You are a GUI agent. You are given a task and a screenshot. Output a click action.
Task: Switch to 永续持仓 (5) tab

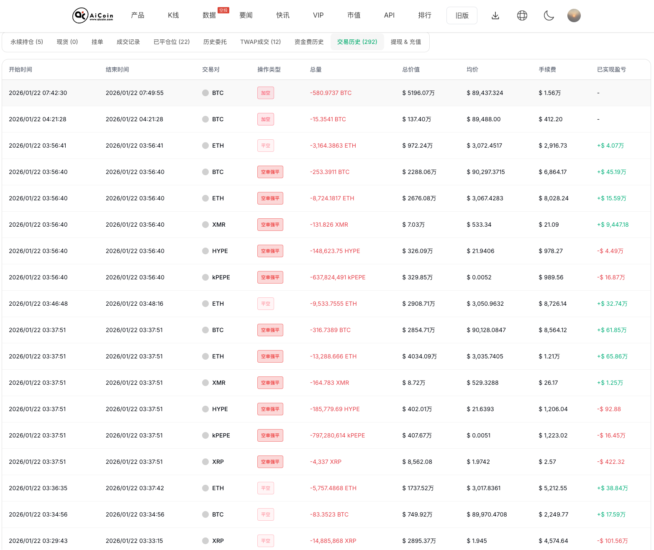[27, 42]
